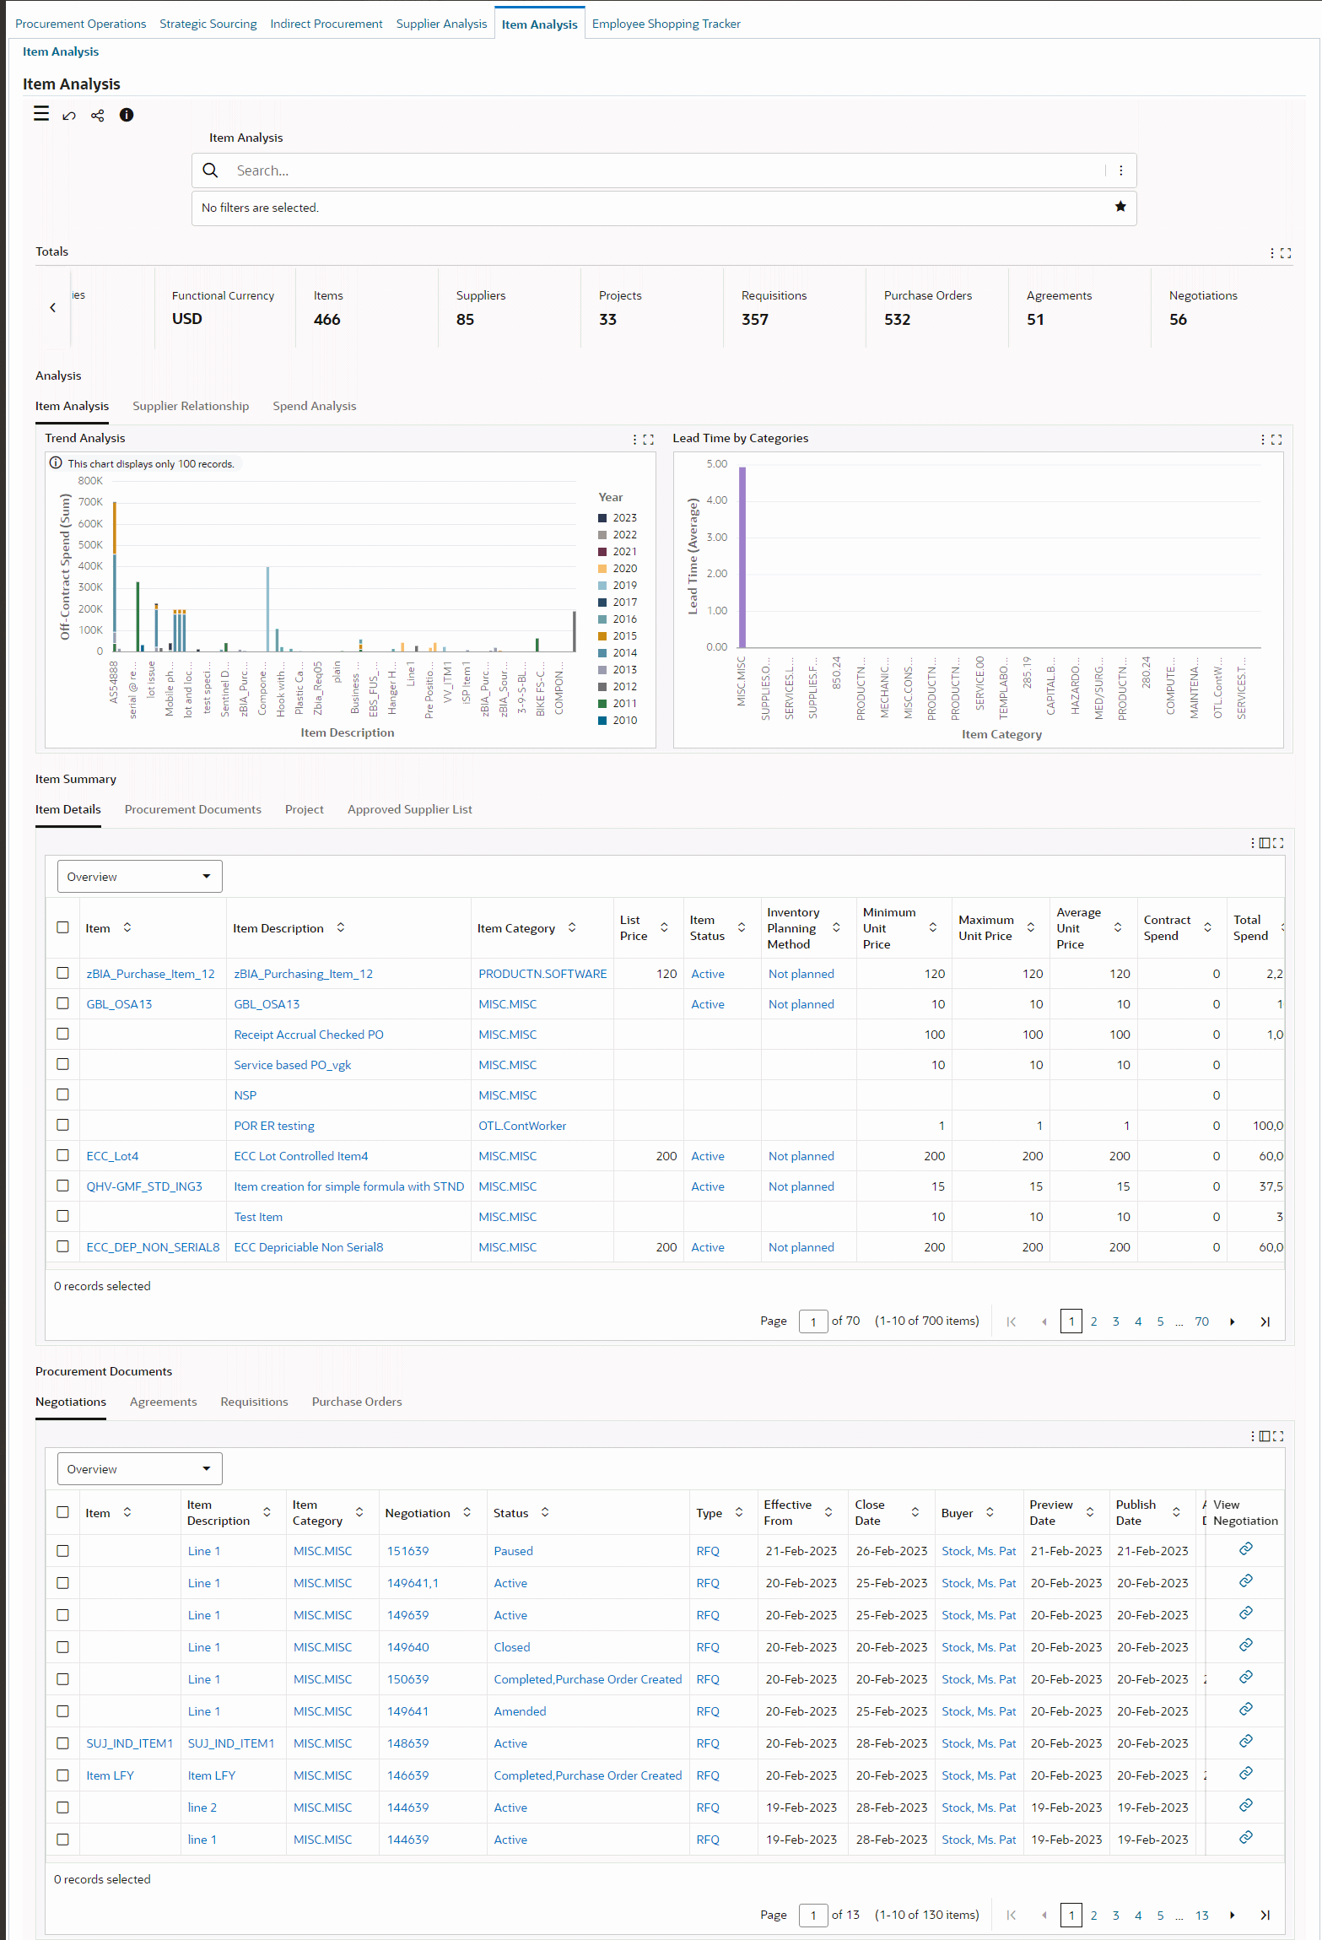1322x1940 pixels.
Task: Click the share icon
Action: tap(98, 116)
